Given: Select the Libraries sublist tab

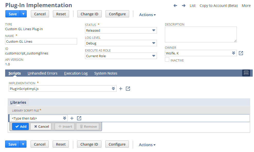Looking at the screenshot, I should [18, 102].
